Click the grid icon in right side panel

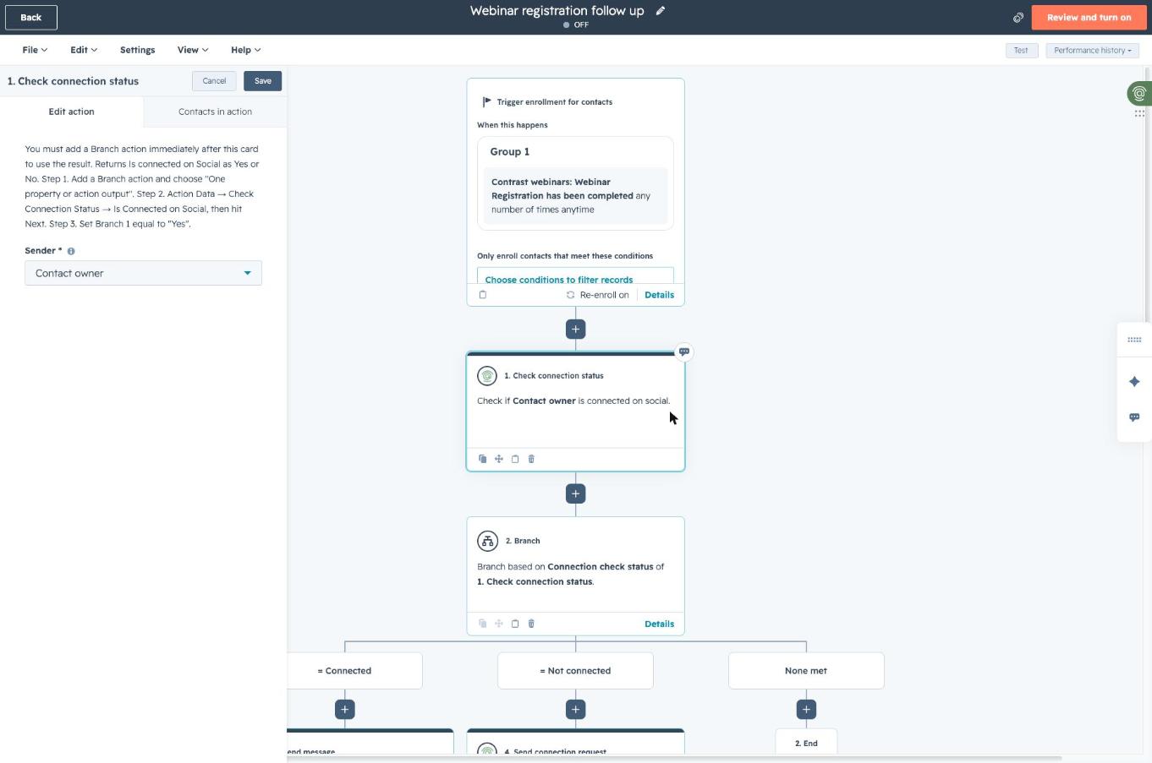pyautogui.click(x=1134, y=340)
